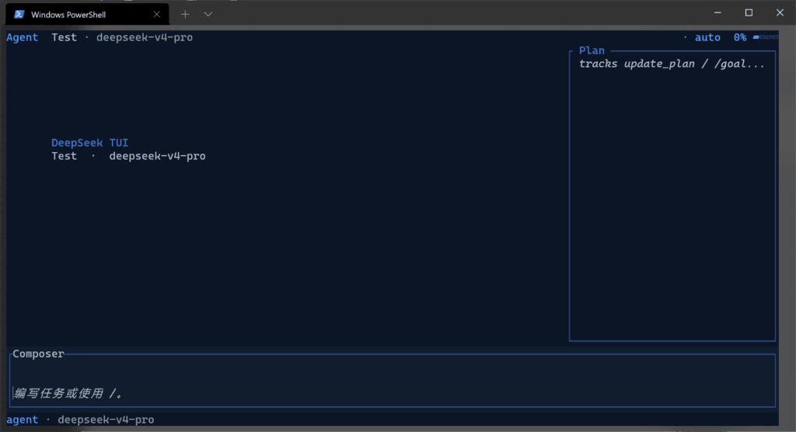
Task: Open a new terminal tab with plus
Action: [x=185, y=14]
